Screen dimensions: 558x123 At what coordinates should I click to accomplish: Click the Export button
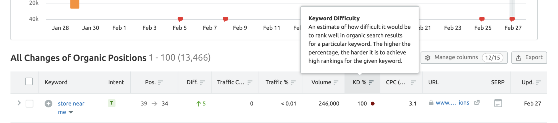[529, 58]
